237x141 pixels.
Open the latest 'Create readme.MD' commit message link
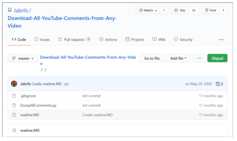click(47, 84)
